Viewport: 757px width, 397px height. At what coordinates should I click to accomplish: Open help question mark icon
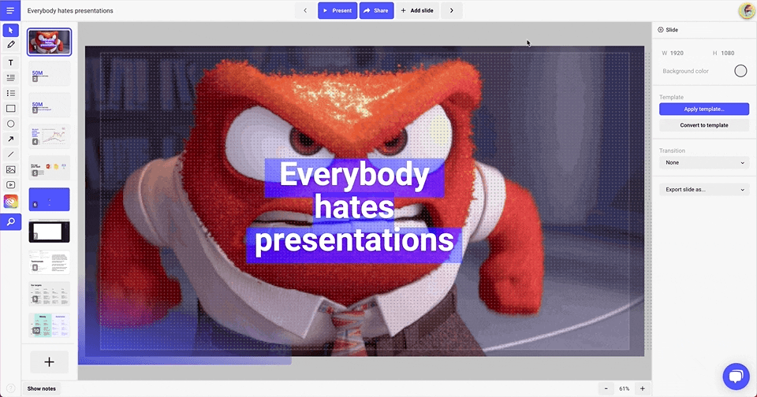(x=10, y=388)
